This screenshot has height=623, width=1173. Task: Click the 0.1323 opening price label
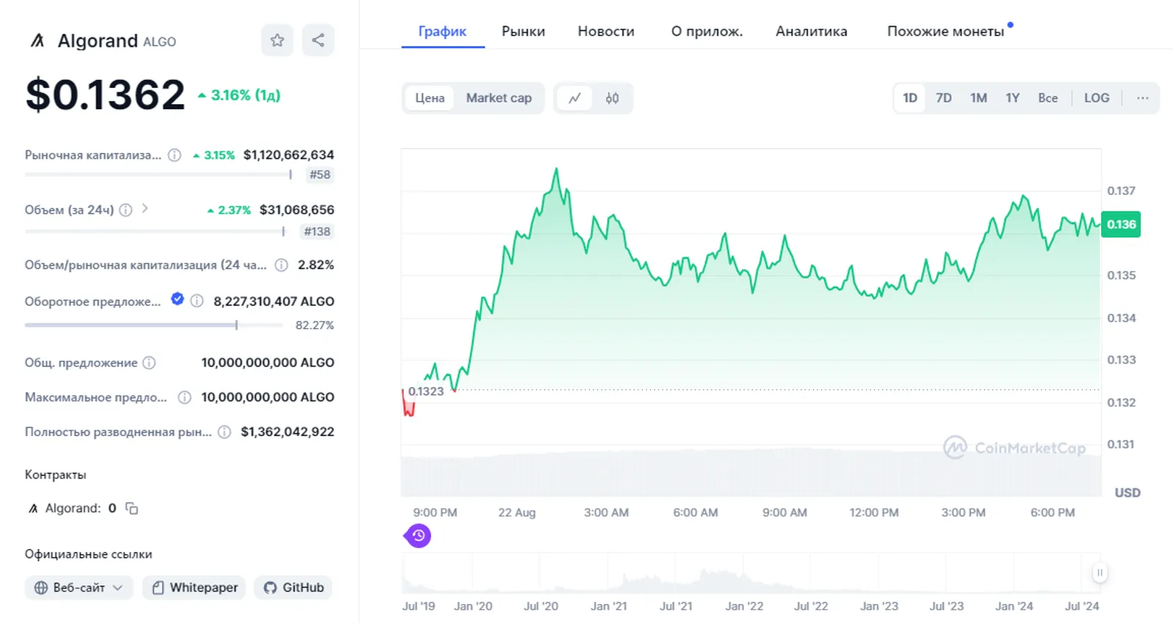(x=426, y=391)
